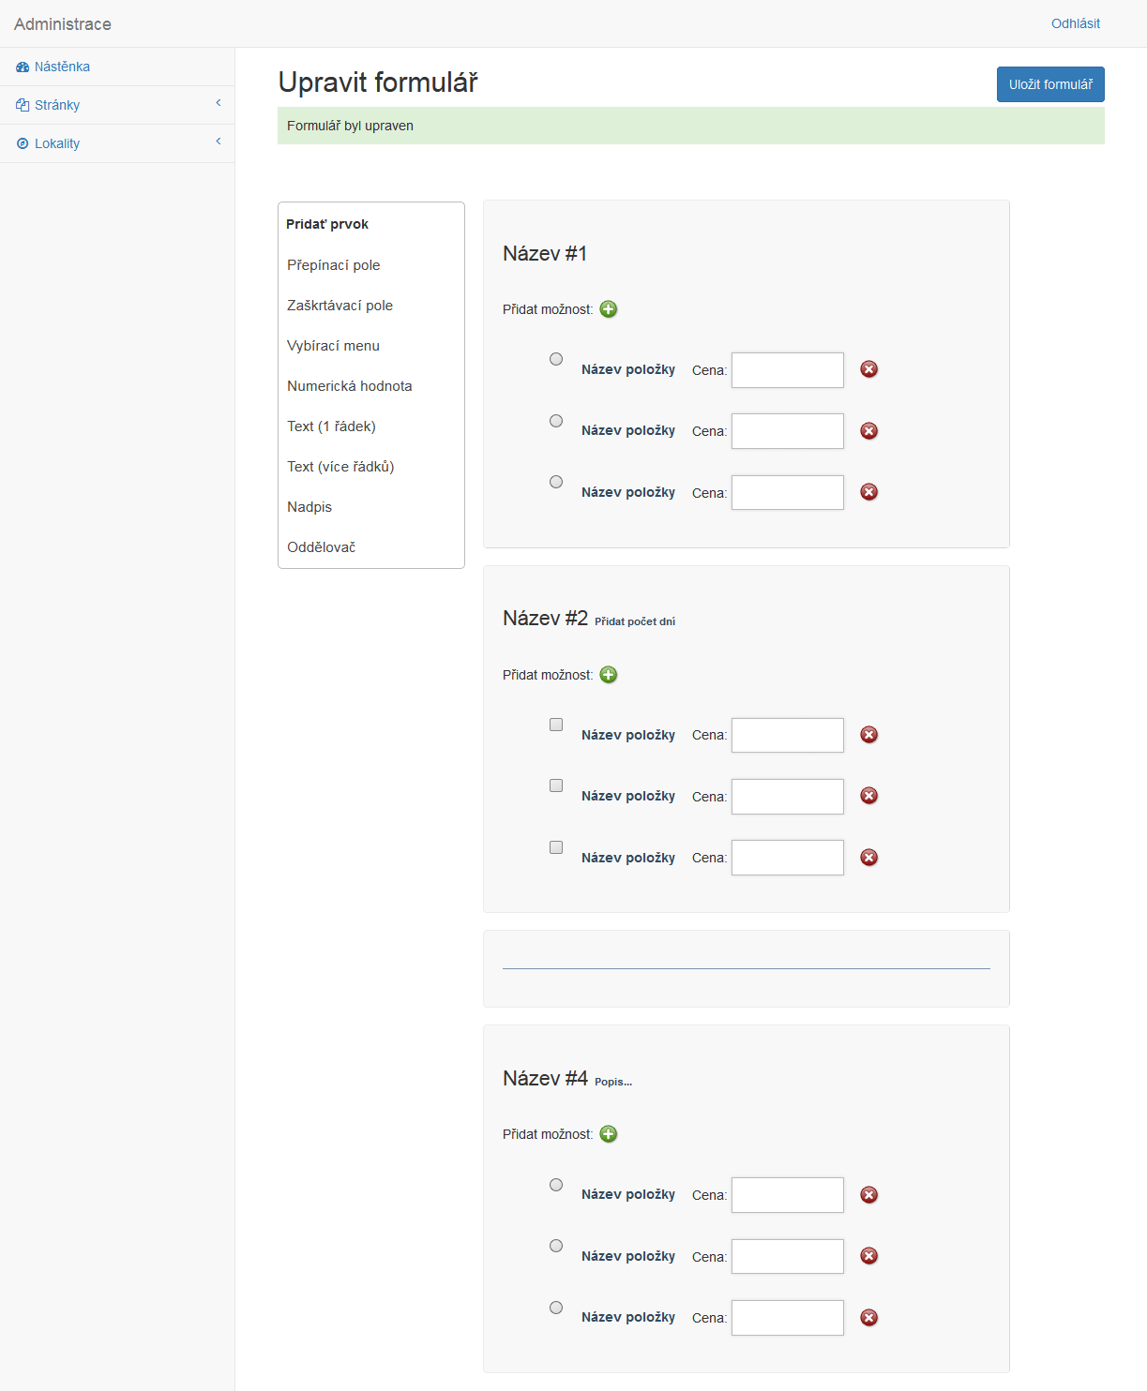The height and width of the screenshot is (1391, 1147).
Task: Expand the Stránky sidebar menu chevron
Action: click(x=219, y=103)
